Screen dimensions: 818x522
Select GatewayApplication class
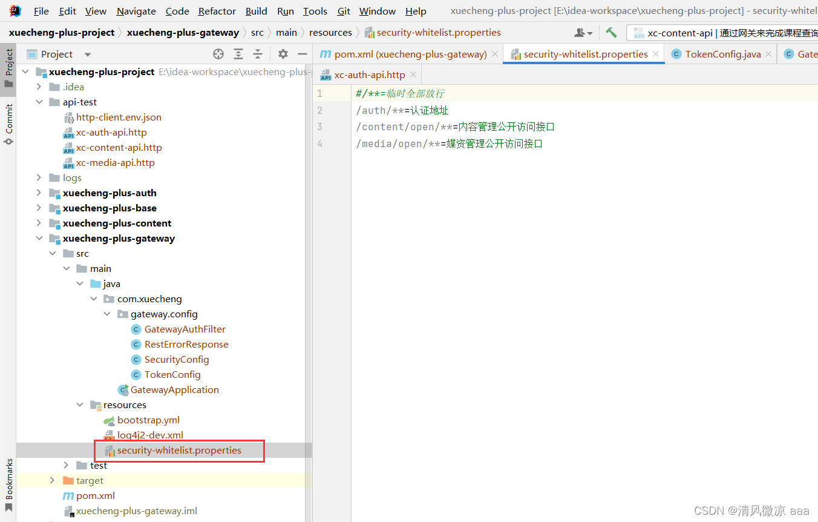[174, 389]
